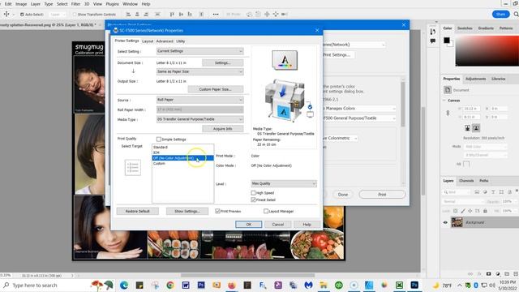Click the foreground color swatch
Image resolution: width=519 pixels, height=292 pixels.
pyautogui.click(x=447, y=41)
